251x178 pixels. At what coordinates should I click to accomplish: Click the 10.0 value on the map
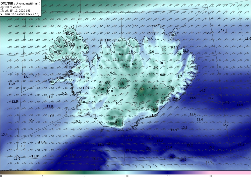pos(110,91)
